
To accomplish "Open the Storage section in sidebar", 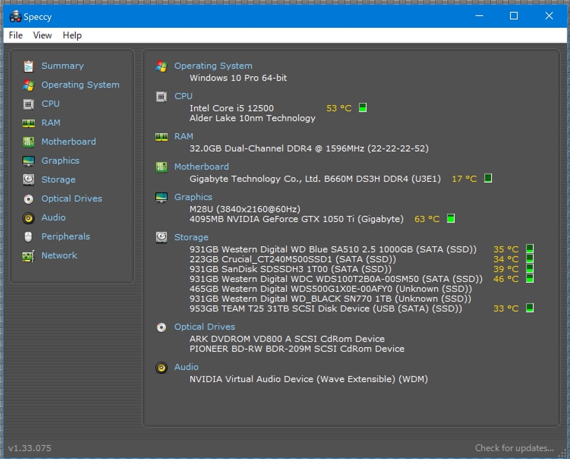I will [58, 179].
